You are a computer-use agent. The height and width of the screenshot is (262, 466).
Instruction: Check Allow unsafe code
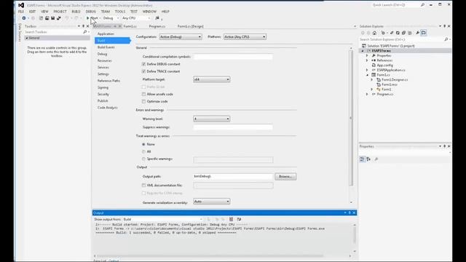point(143,94)
